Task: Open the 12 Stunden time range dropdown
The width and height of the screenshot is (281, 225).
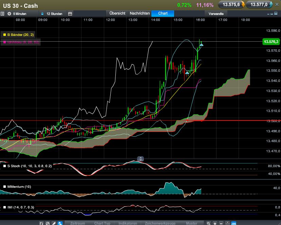Action: click(x=54, y=14)
